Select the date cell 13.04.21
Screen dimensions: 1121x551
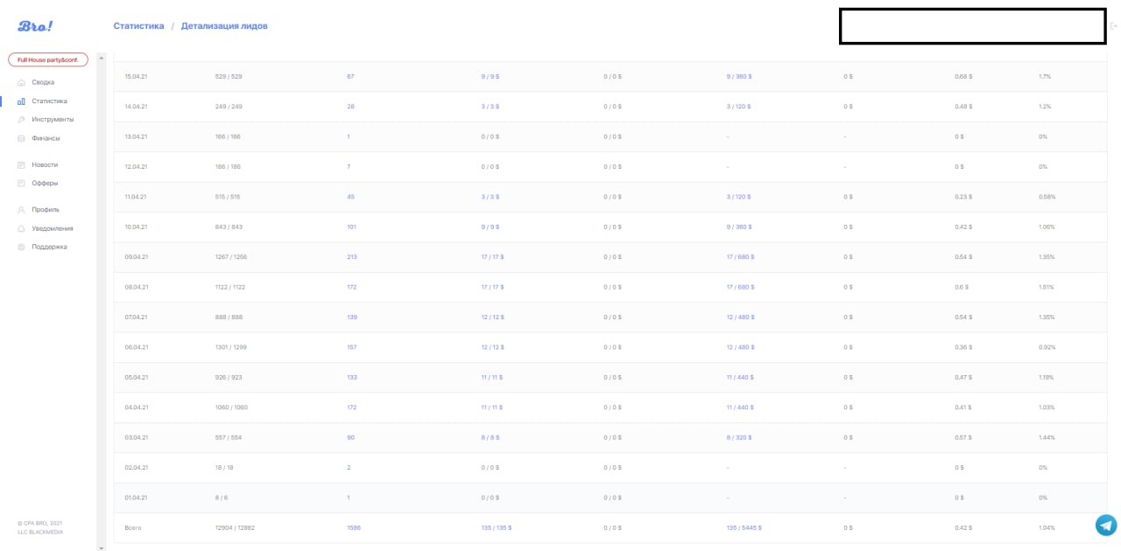click(137, 137)
